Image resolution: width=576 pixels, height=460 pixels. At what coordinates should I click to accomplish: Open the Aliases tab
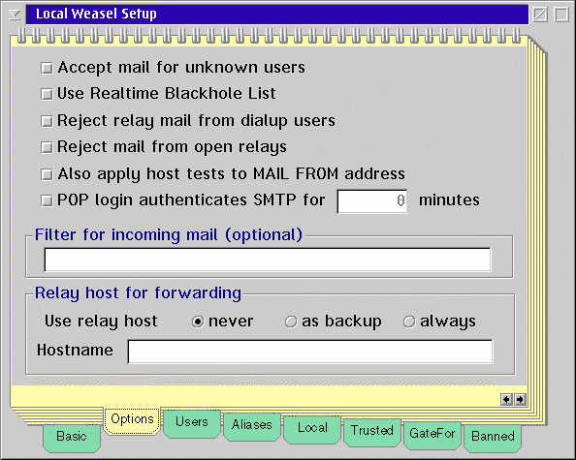point(252,426)
